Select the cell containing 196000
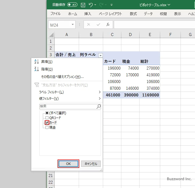Image resolution: width=195 pixels, height=188 pixels. coord(112,68)
